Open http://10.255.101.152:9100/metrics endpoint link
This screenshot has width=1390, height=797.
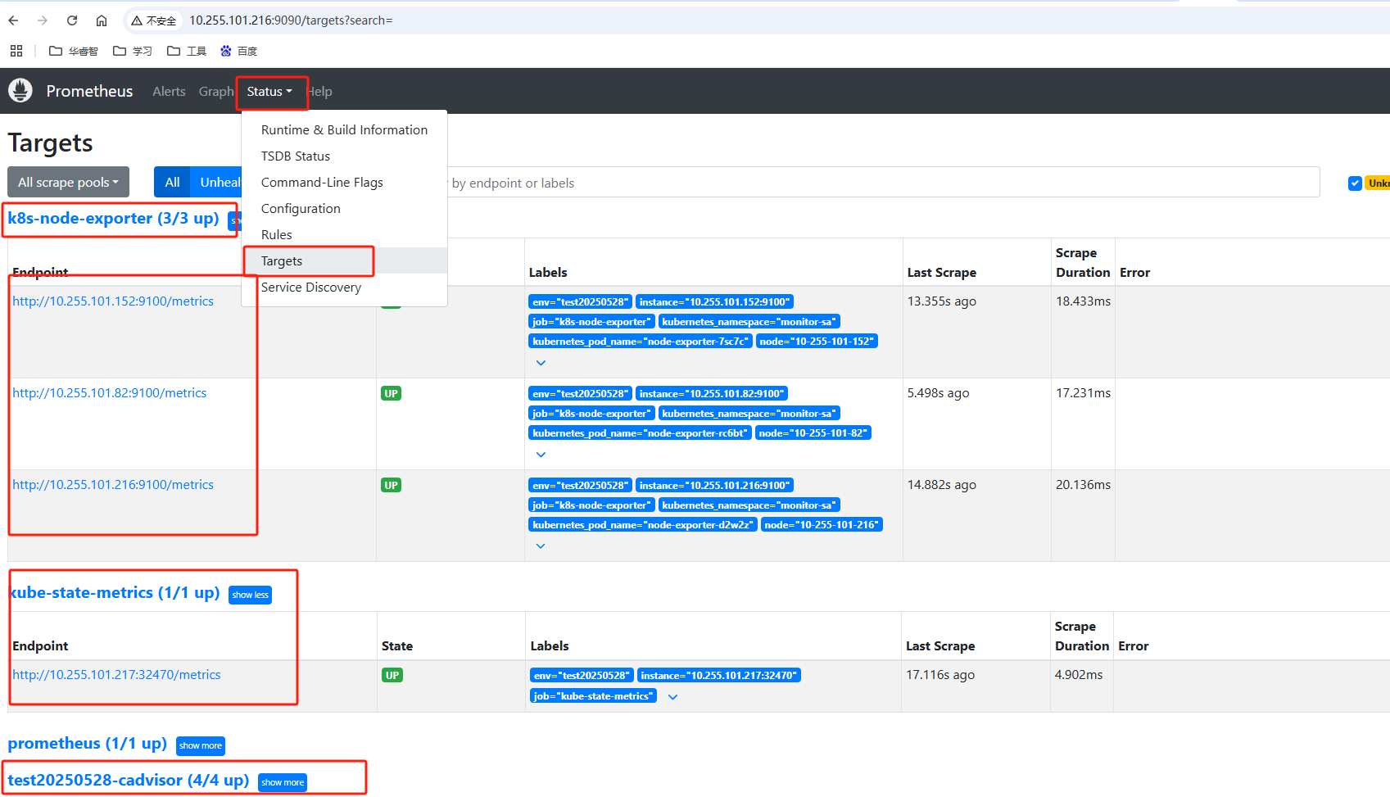(x=113, y=301)
